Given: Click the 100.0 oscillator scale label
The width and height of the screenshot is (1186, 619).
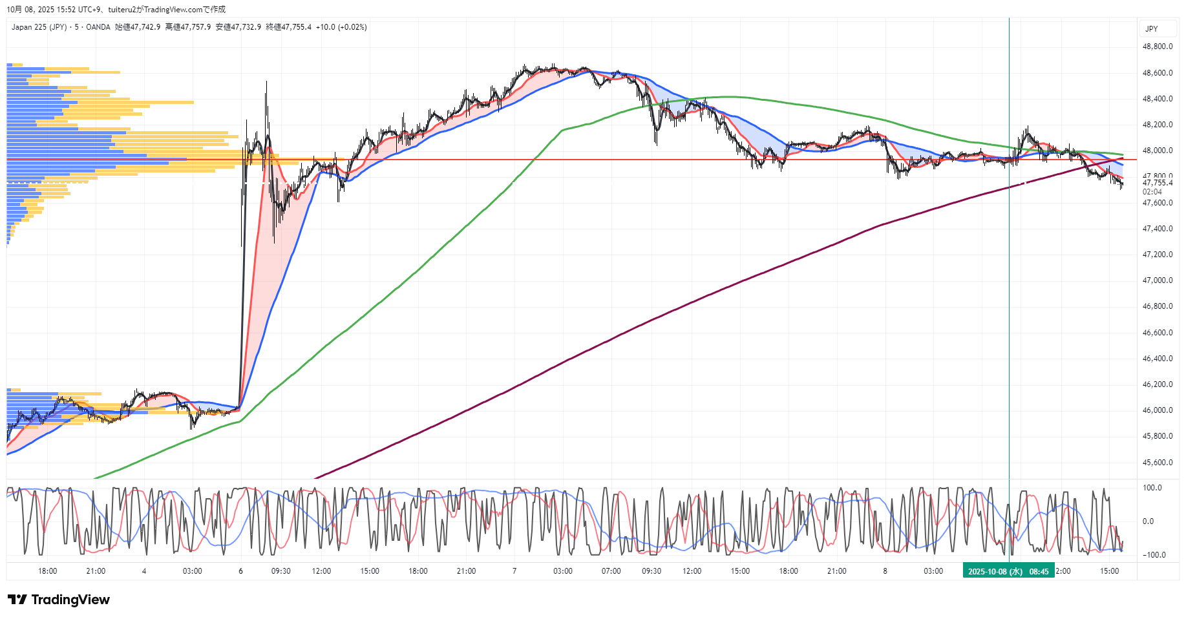Looking at the screenshot, I should (x=1152, y=488).
